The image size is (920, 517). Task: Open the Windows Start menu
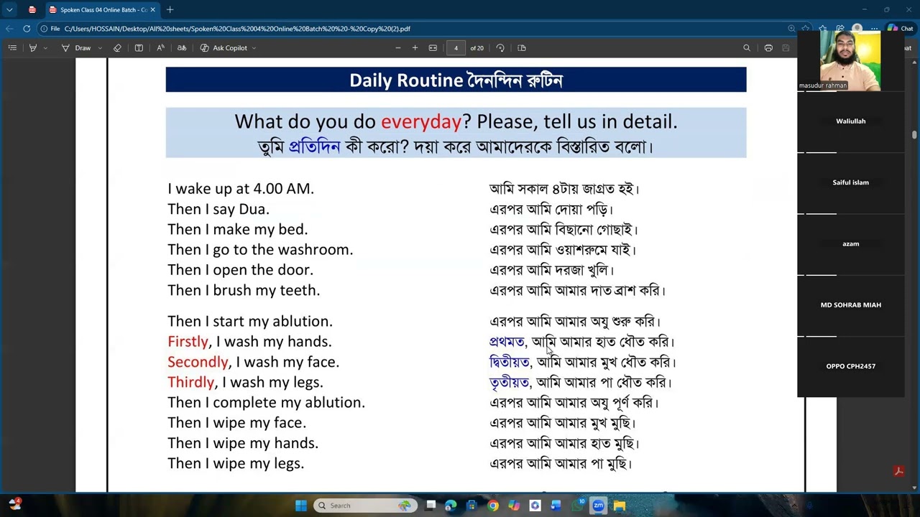301,506
